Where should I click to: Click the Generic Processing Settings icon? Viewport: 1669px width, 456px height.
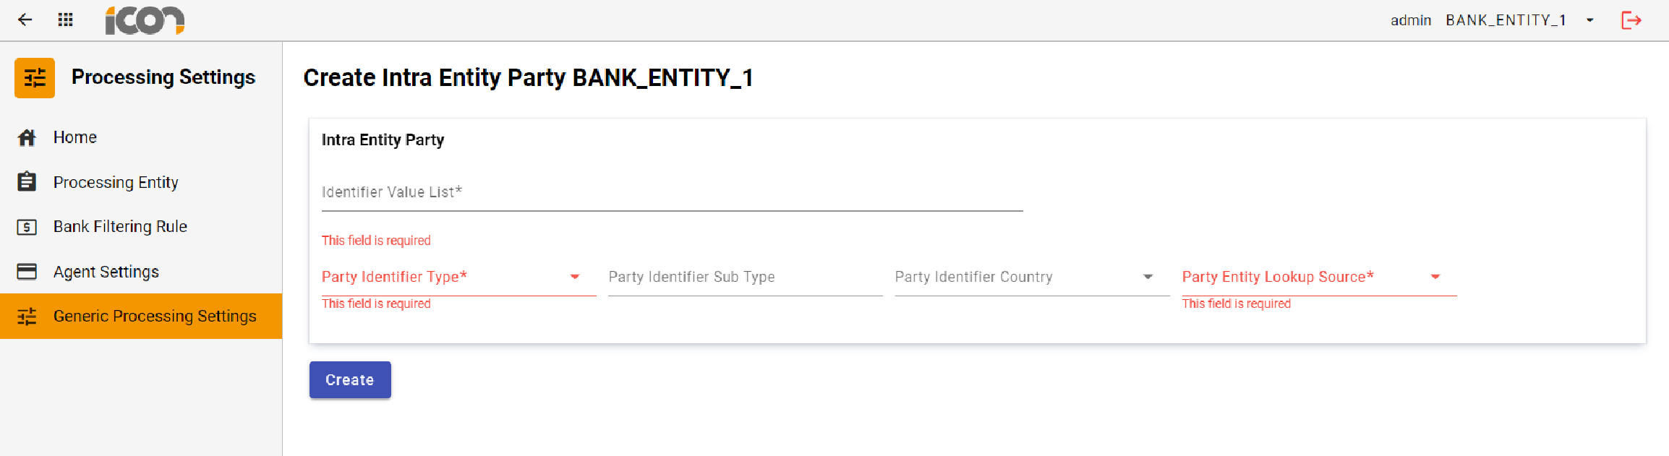[27, 316]
